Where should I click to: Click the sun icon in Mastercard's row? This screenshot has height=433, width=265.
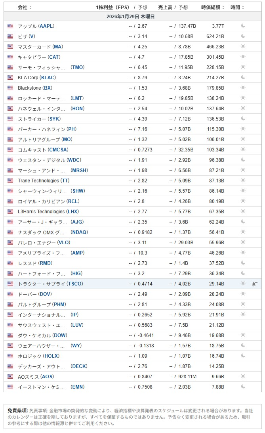click(243, 47)
